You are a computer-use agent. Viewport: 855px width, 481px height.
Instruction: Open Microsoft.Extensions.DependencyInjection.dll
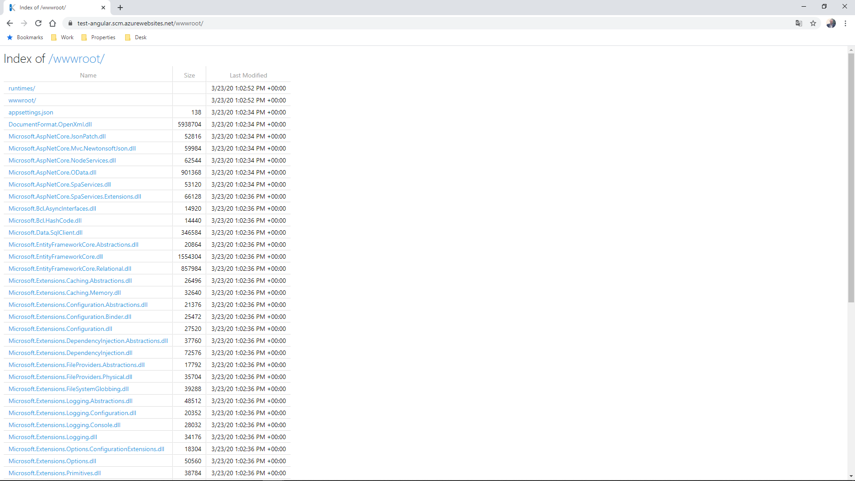pos(70,353)
